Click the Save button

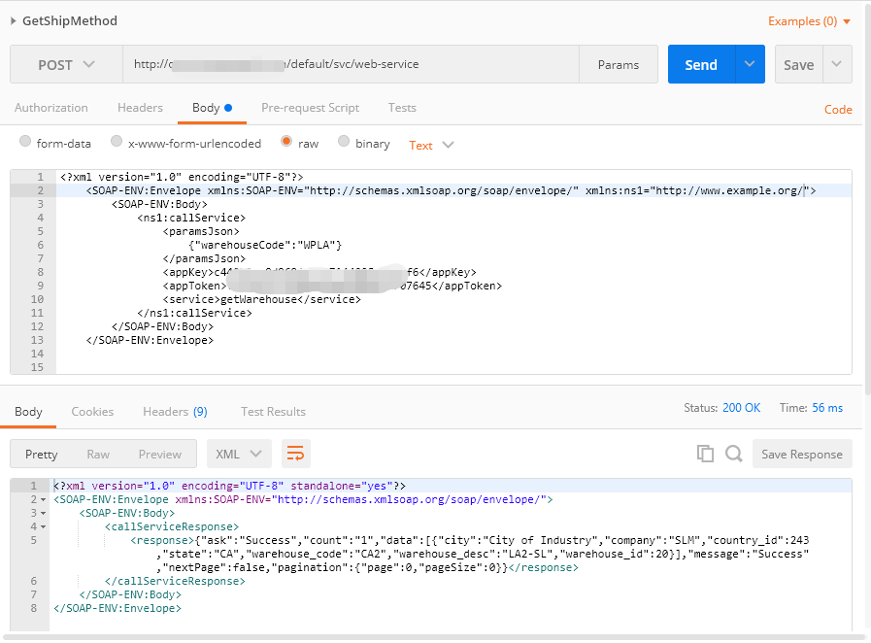pos(798,64)
